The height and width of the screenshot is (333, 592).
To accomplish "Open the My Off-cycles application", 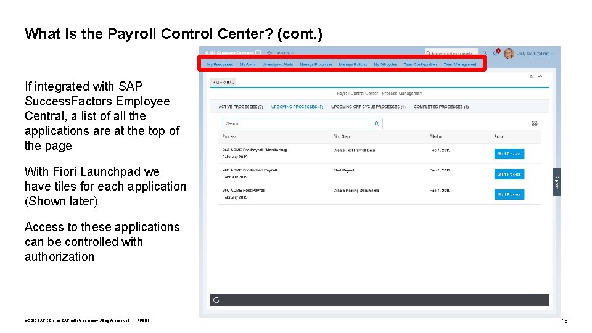I will tap(385, 64).
